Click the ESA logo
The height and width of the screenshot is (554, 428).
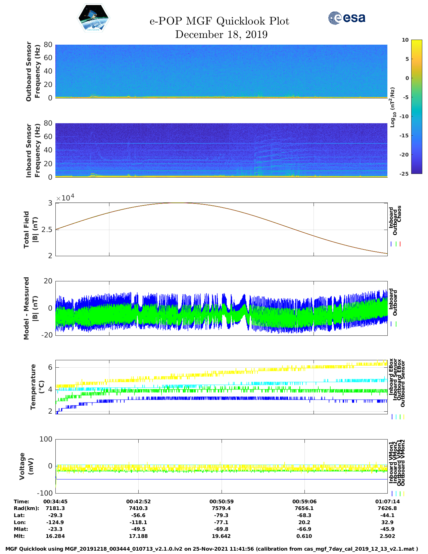coord(346,18)
